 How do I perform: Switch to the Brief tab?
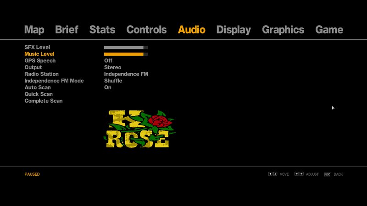[67, 29]
